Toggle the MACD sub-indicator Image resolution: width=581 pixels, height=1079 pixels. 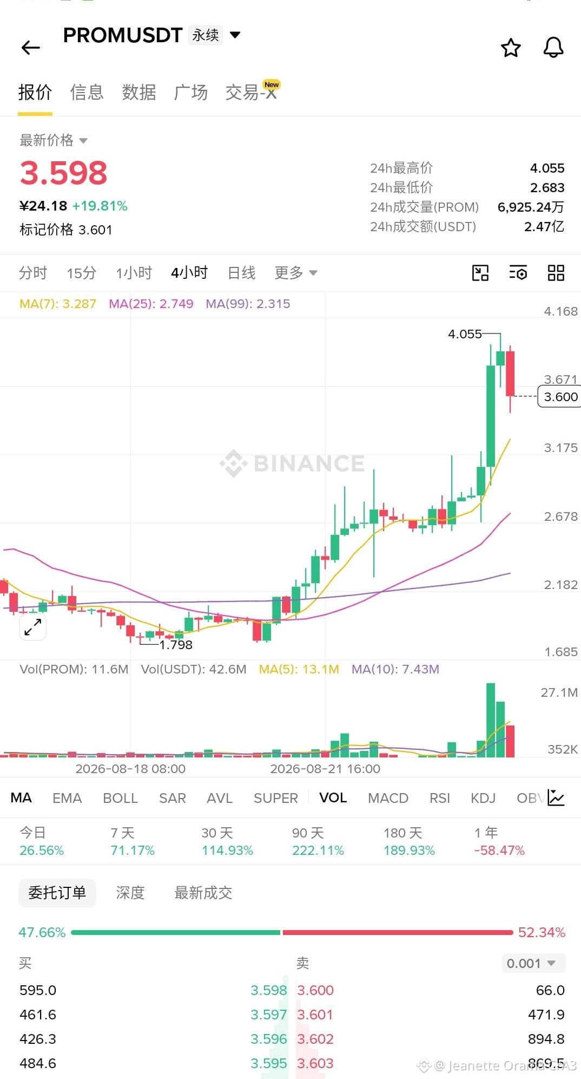click(x=388, y=798)
